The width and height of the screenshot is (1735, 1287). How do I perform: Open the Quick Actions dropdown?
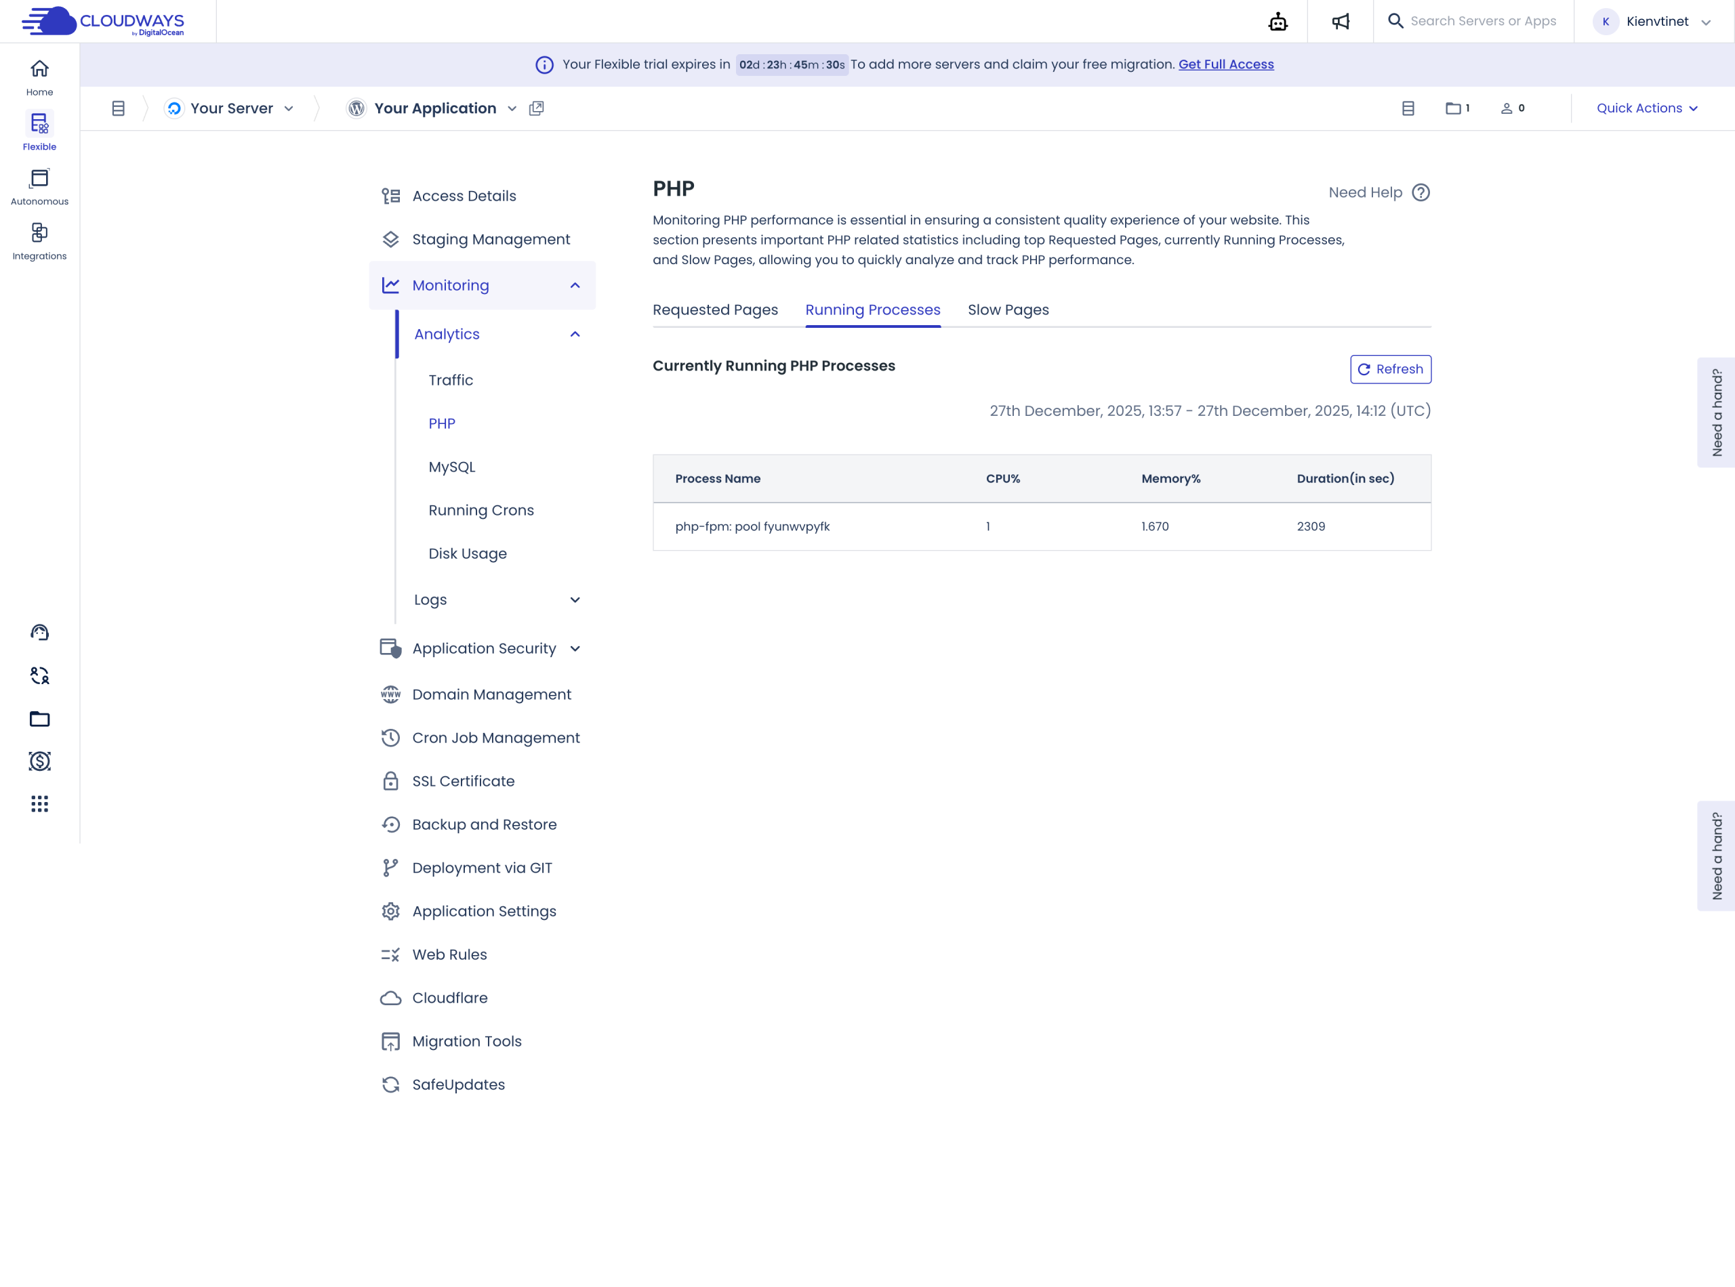[x=1646, y=108]
